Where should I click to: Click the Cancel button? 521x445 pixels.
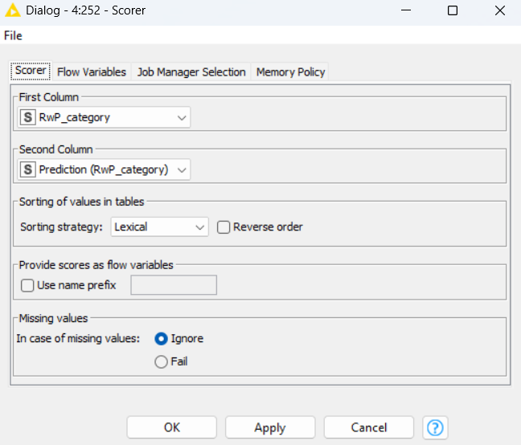click(368, 427)
